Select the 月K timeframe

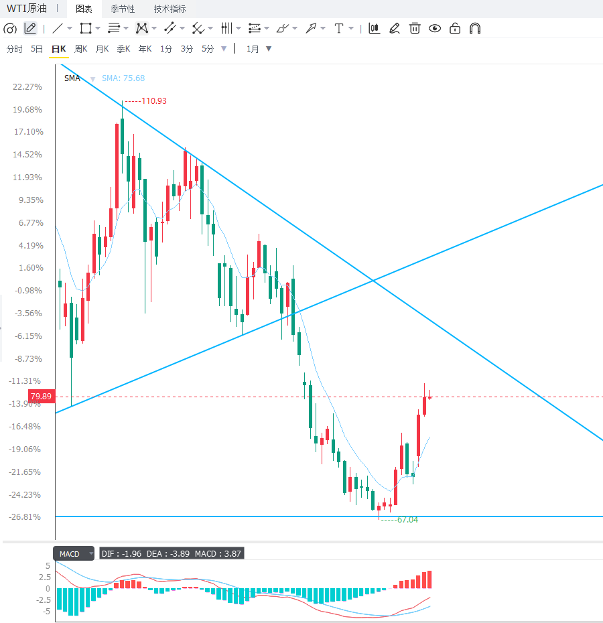pyautogui.click(x=102, y=49)
